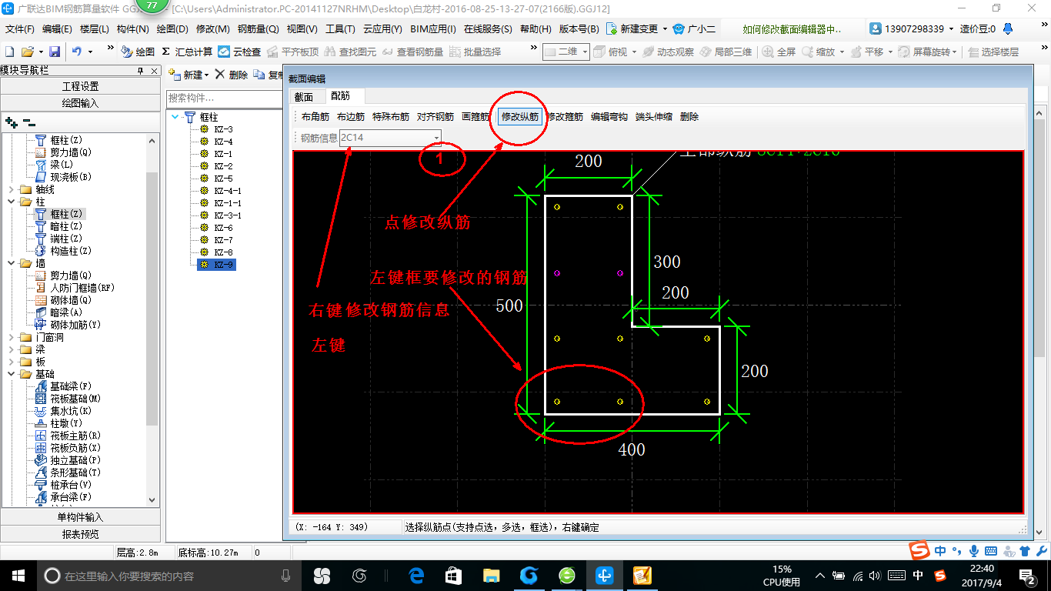Open the 钢筋量(Q) menu

tap(258, 28)
